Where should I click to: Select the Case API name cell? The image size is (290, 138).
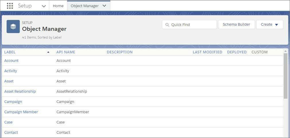tap(60, 122)
